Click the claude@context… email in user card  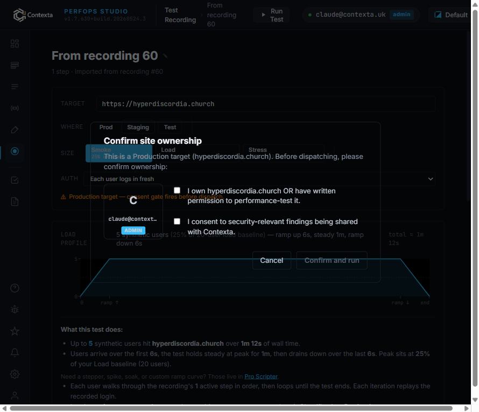(x=132, y=219)
